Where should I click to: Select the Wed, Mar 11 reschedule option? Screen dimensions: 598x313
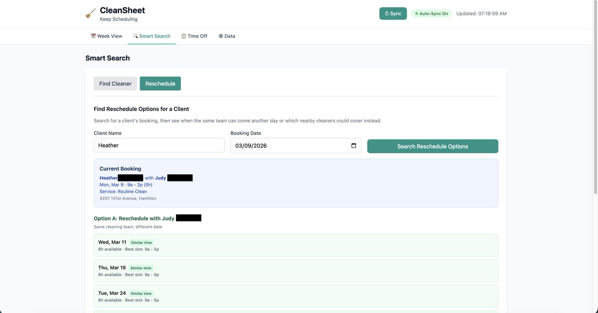296,245
